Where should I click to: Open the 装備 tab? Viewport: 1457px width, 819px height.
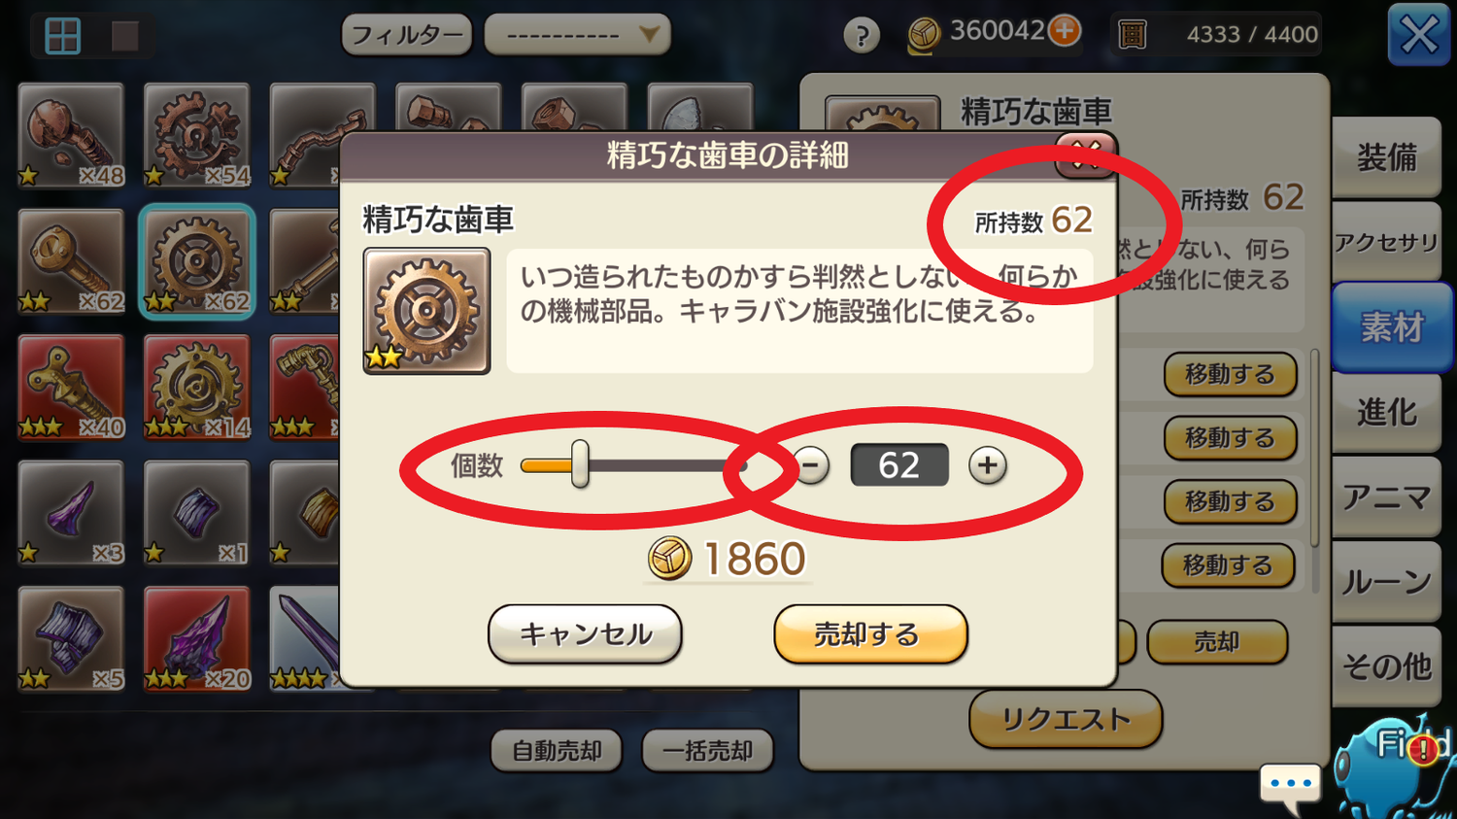coord(1386,157)
